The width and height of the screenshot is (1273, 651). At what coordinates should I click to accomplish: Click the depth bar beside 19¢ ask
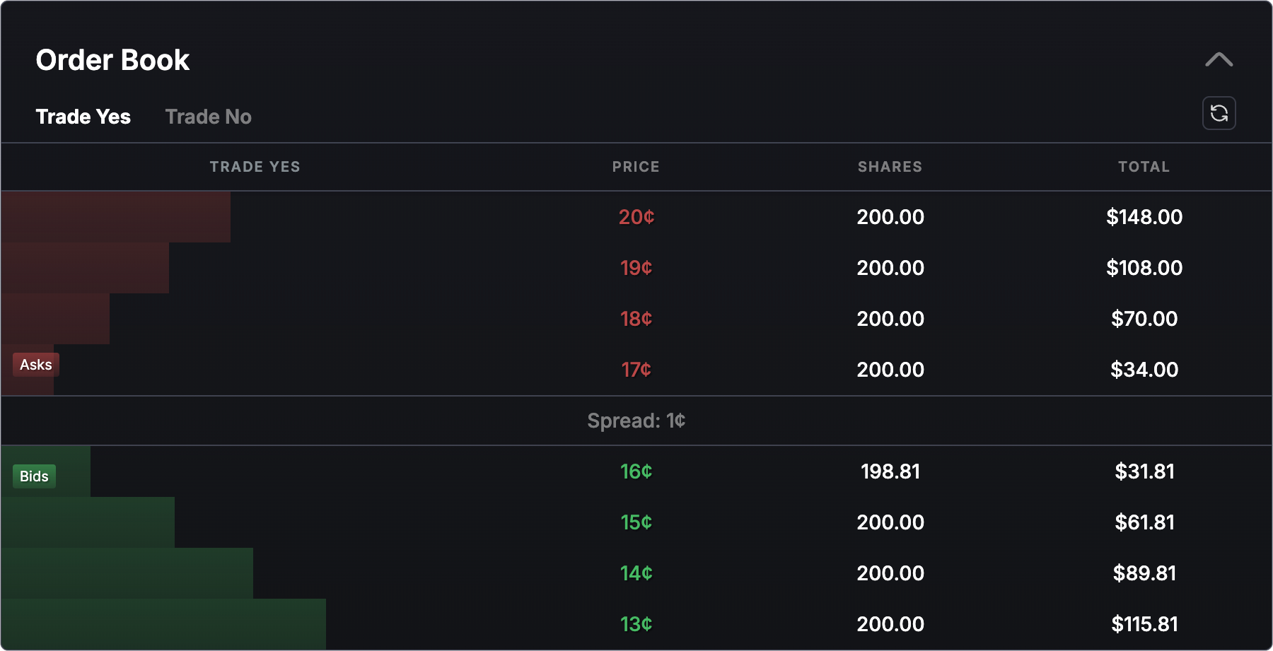(x=85, y=268)
